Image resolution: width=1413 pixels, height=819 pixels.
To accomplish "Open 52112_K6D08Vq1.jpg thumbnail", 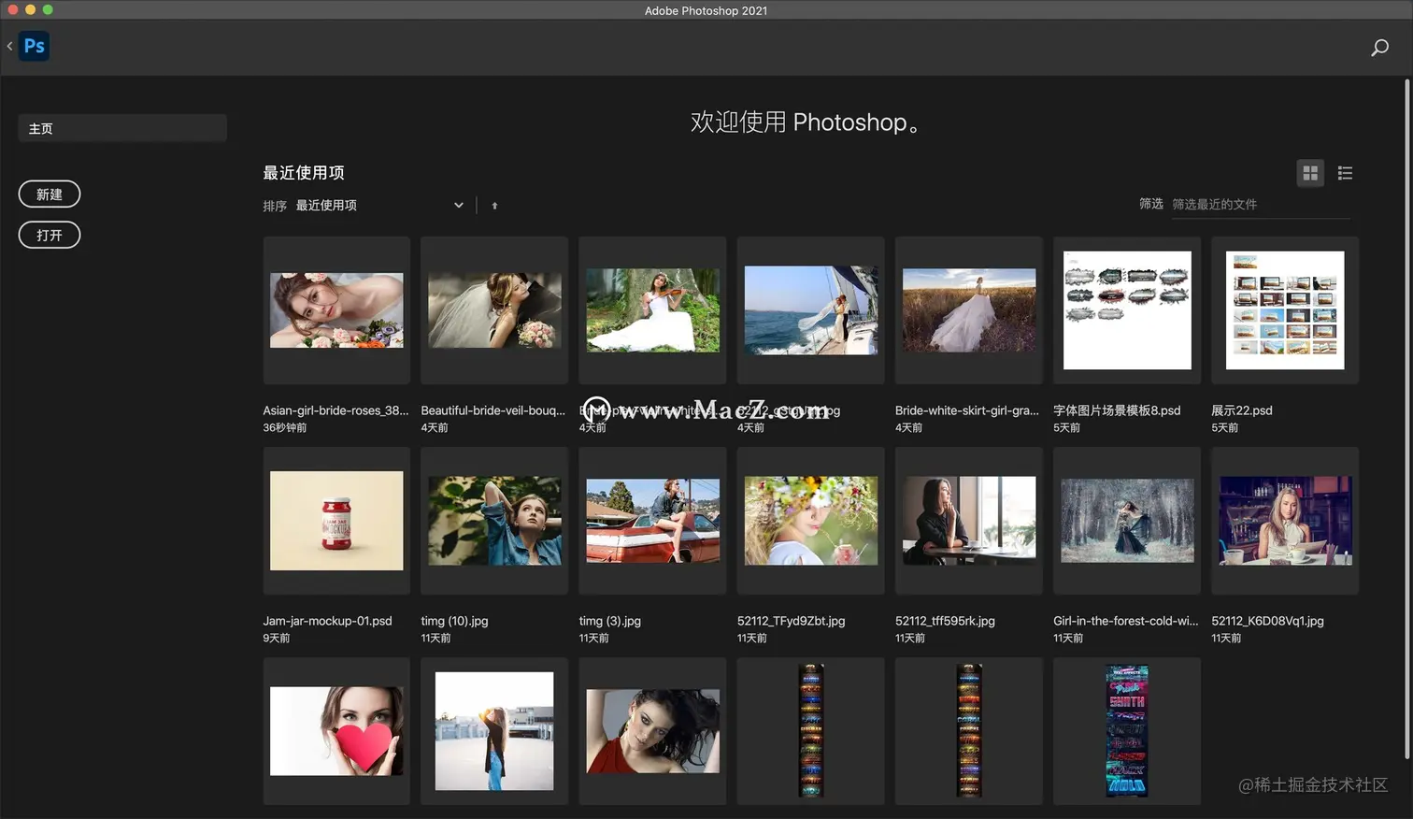I will [1285, 521].
